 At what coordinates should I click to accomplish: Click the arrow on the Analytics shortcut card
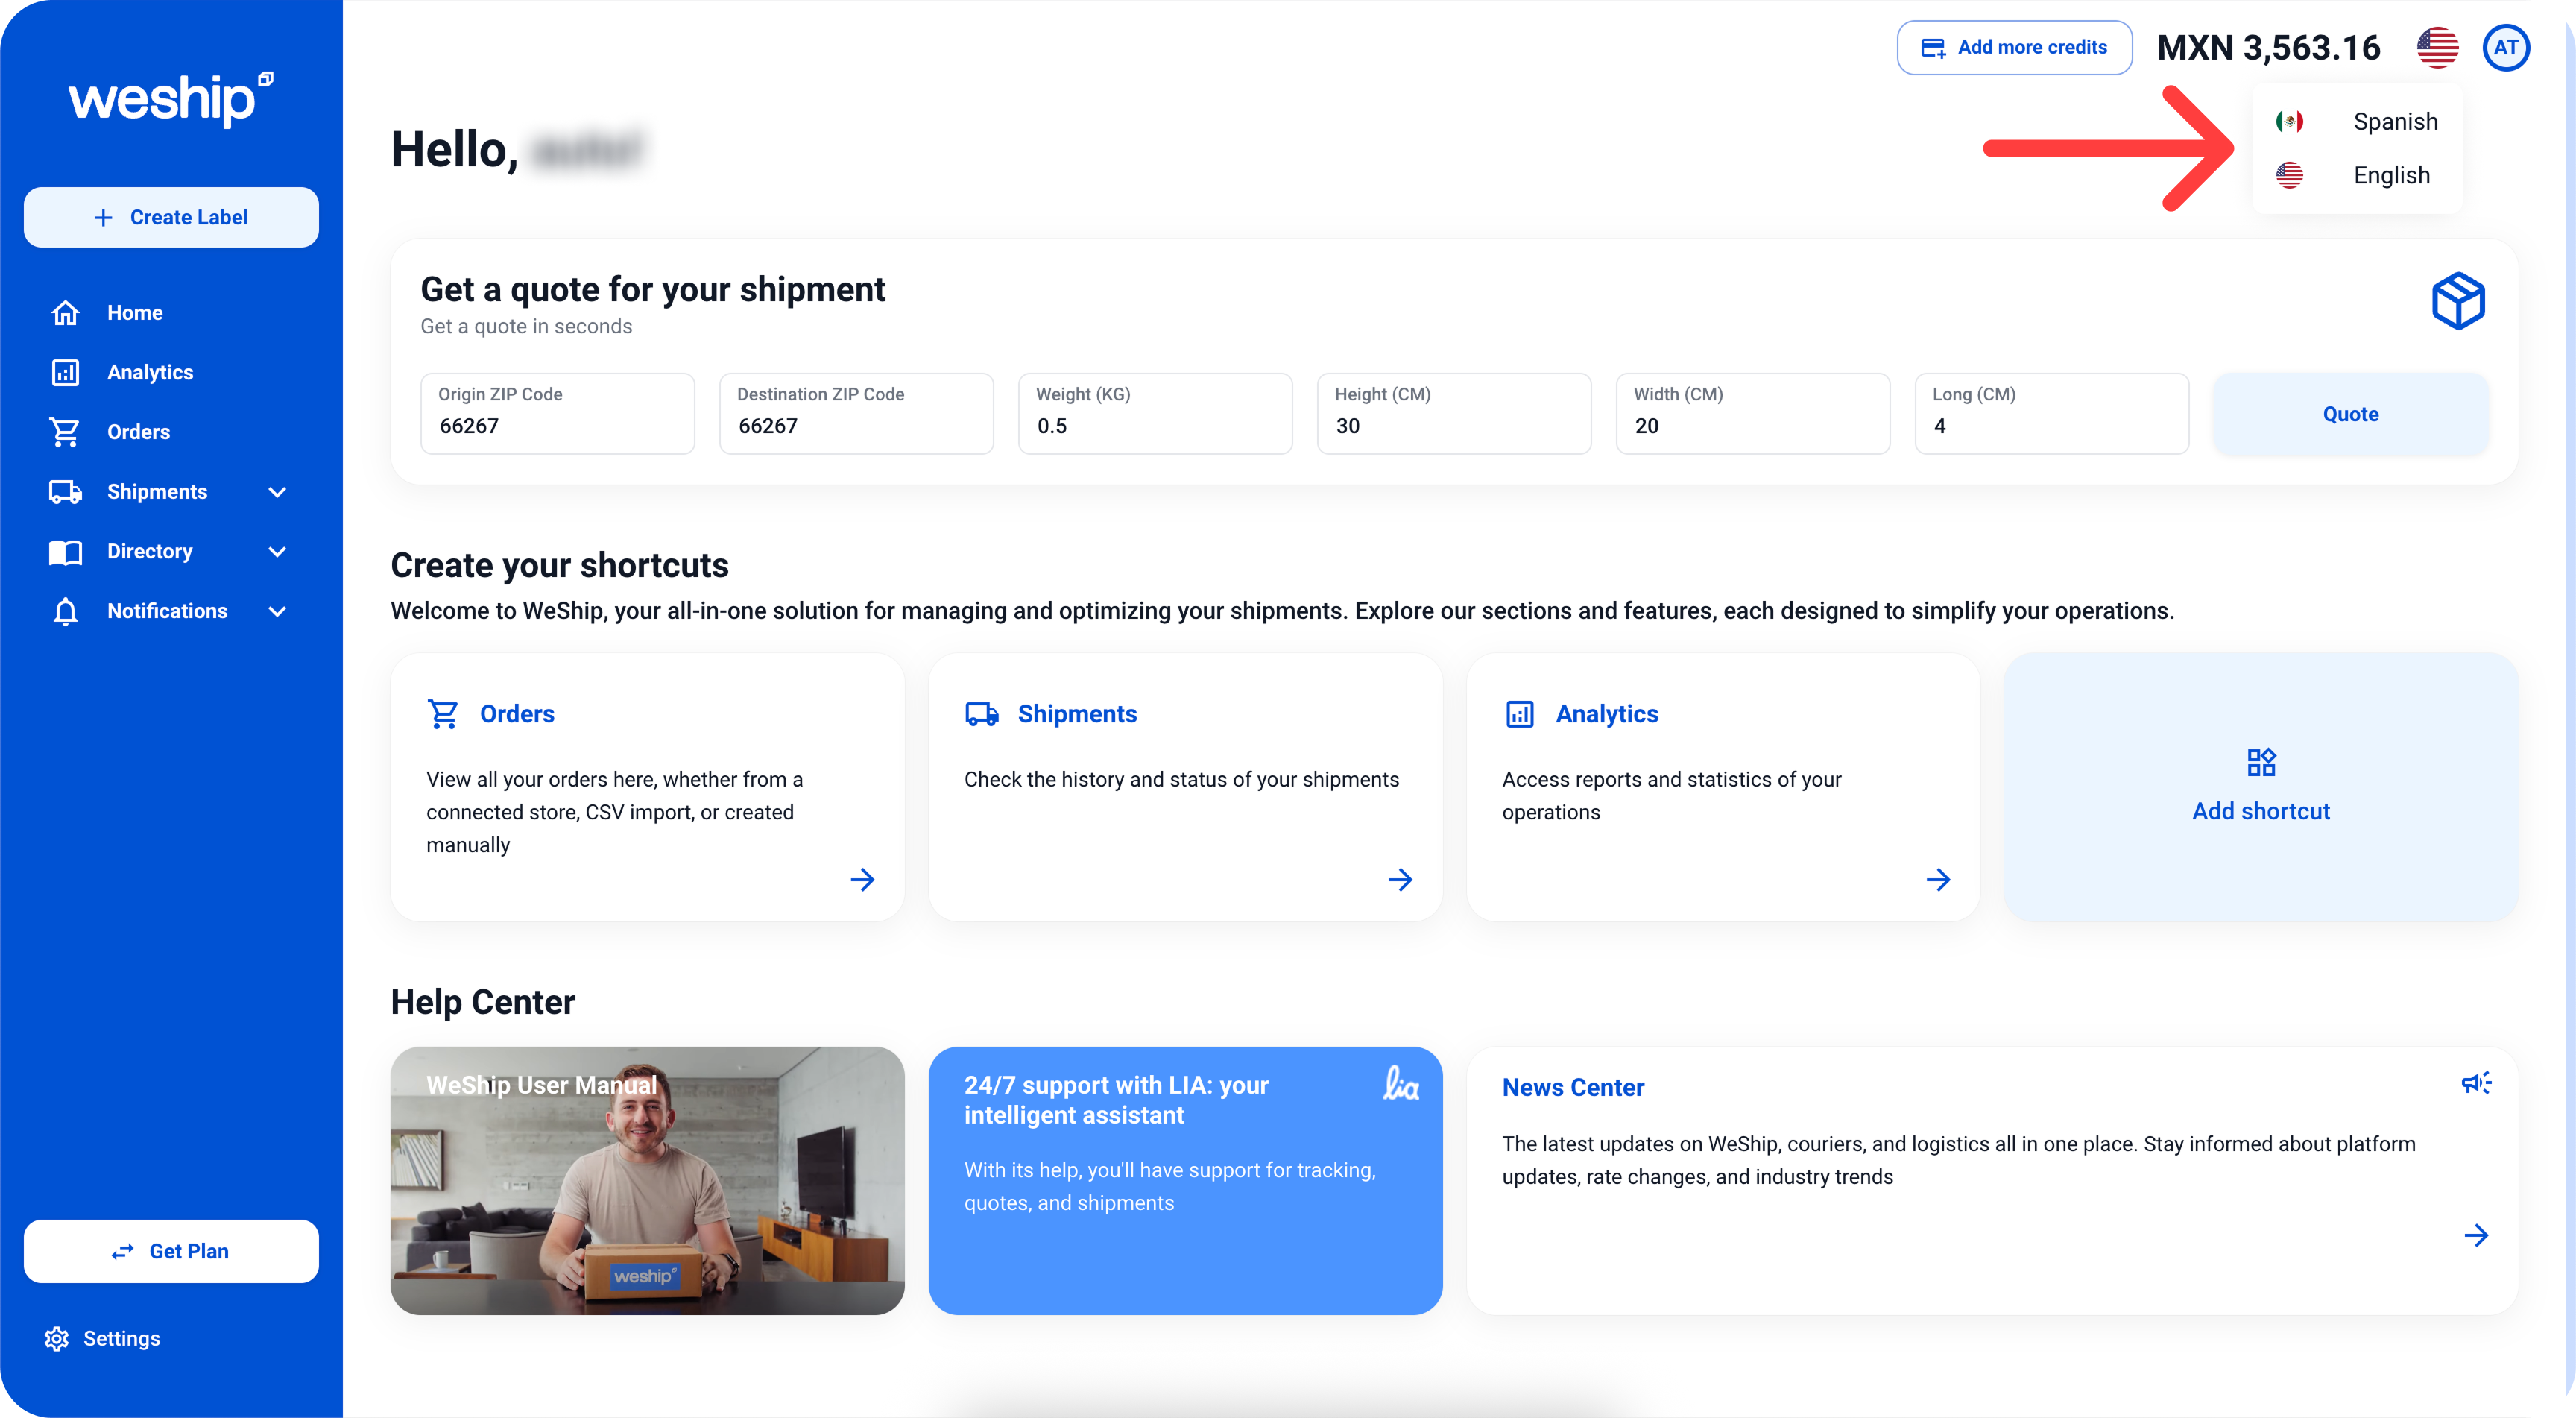point(1938,880)
